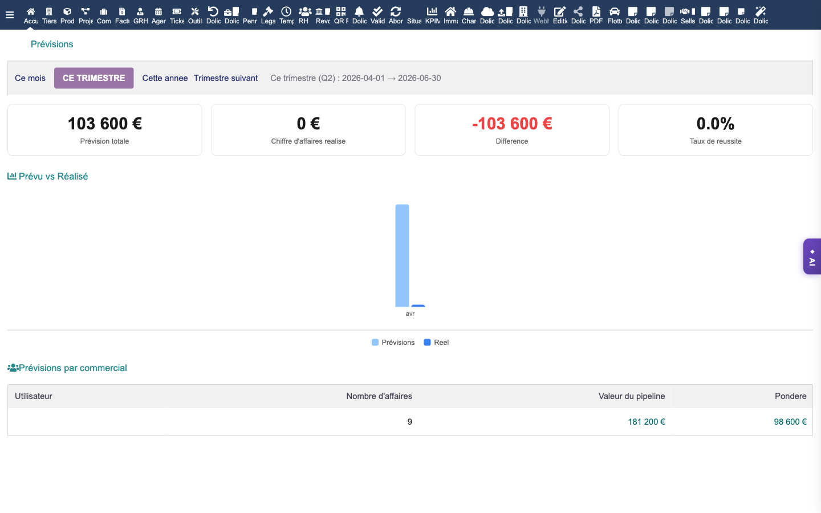The width and height of the screenshot is (821, 513).
Task: Open the RH people module
Action: (304, 15)
